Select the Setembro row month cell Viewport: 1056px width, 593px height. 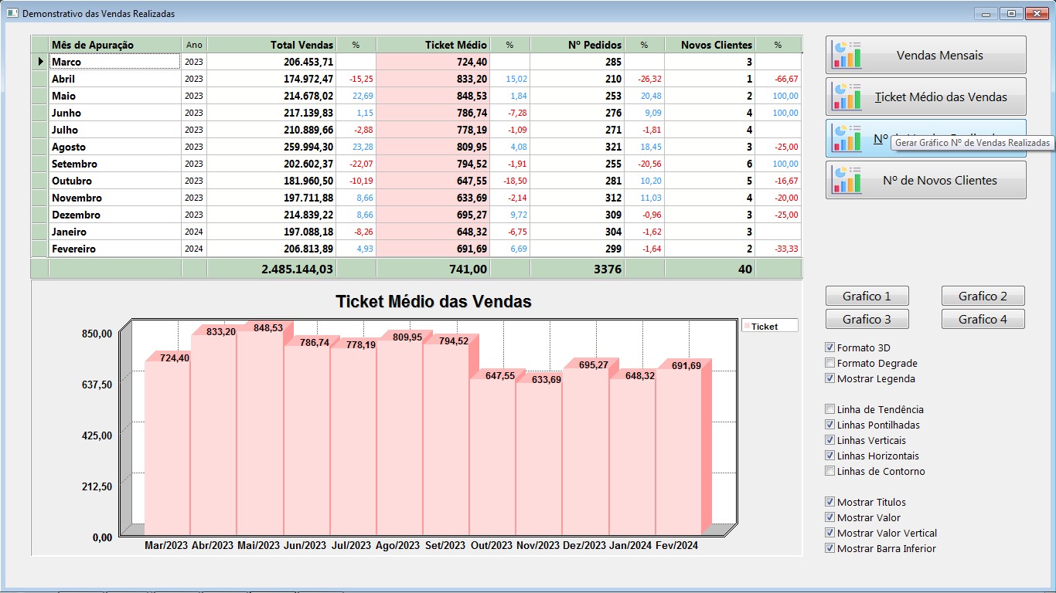click(114, 164)
